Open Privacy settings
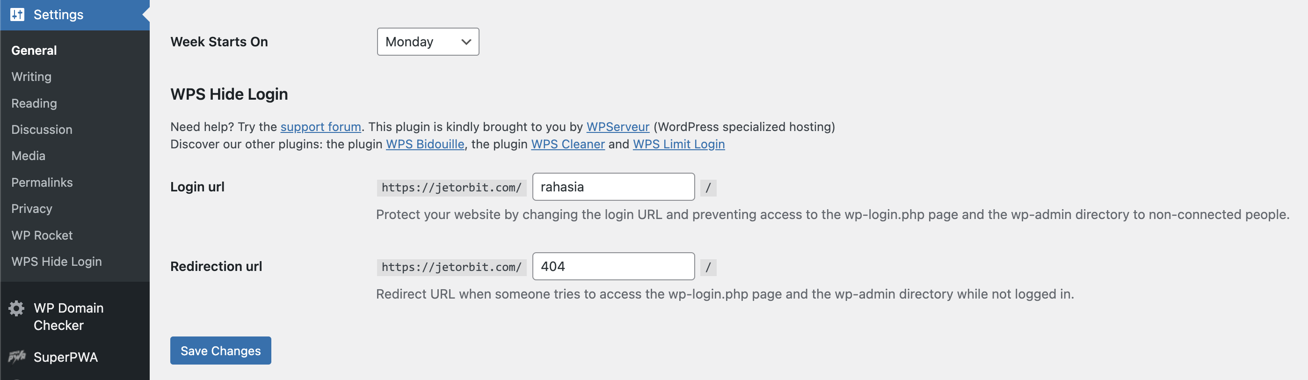Screen dimensions: 1308x380 (x=32, y=209)
